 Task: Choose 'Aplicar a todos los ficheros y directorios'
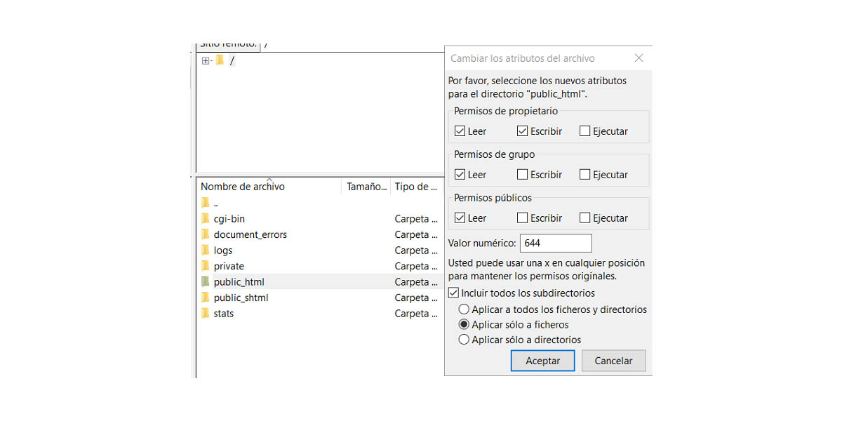coord(463,309)
